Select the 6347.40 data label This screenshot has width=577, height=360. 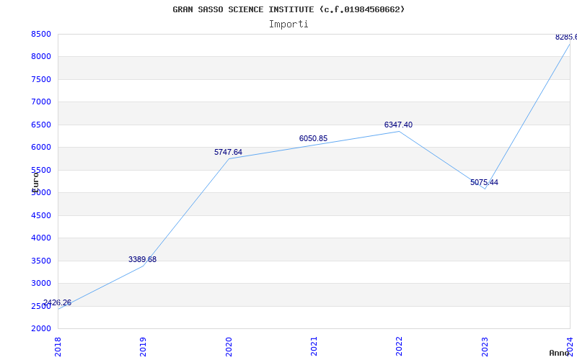(x=399, y=125)
